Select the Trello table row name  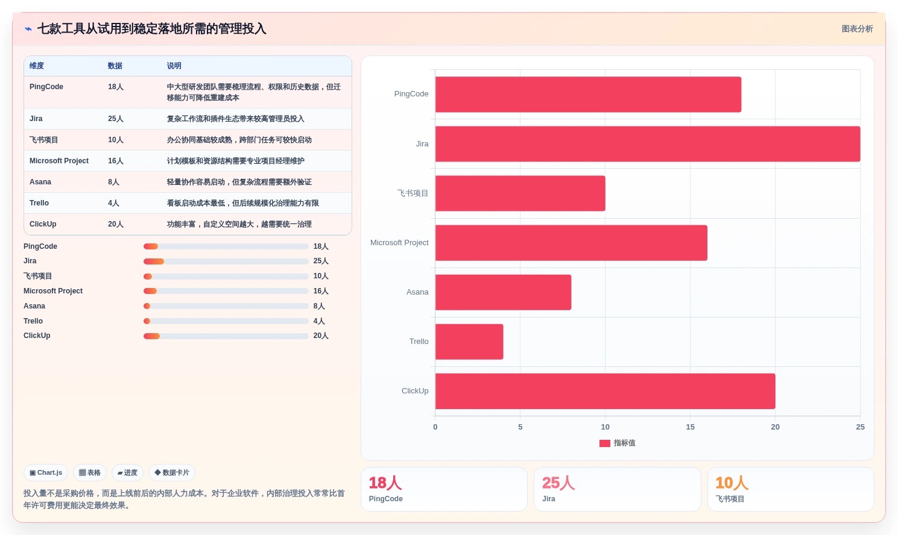pos(39,203)
